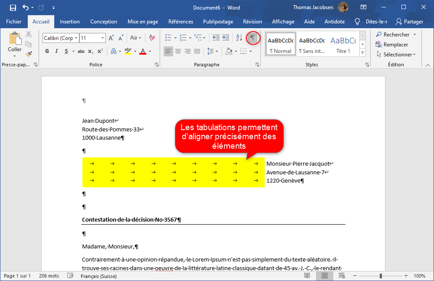Open text effects glowing A
Viewport: 434px width, 281px height.
pos(114,51)
